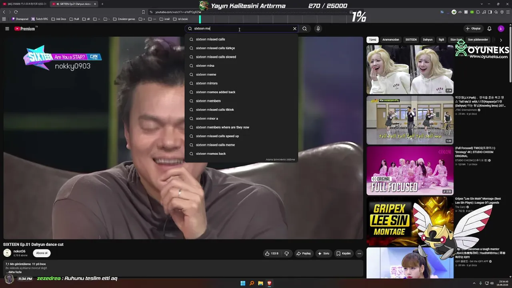Choose 'sixteen missed calls speed up'

241,136
